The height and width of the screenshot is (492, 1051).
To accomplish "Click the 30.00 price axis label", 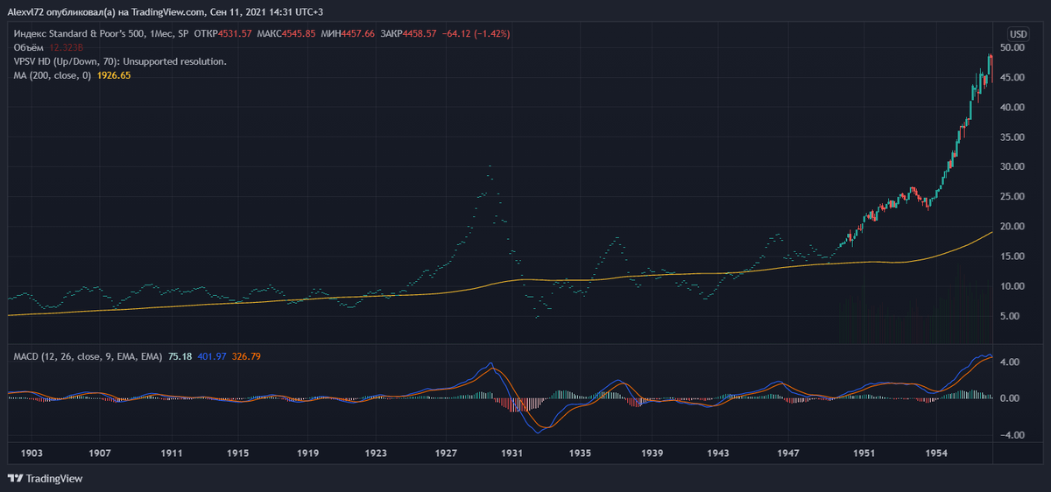I will (x=1012, y=166).
